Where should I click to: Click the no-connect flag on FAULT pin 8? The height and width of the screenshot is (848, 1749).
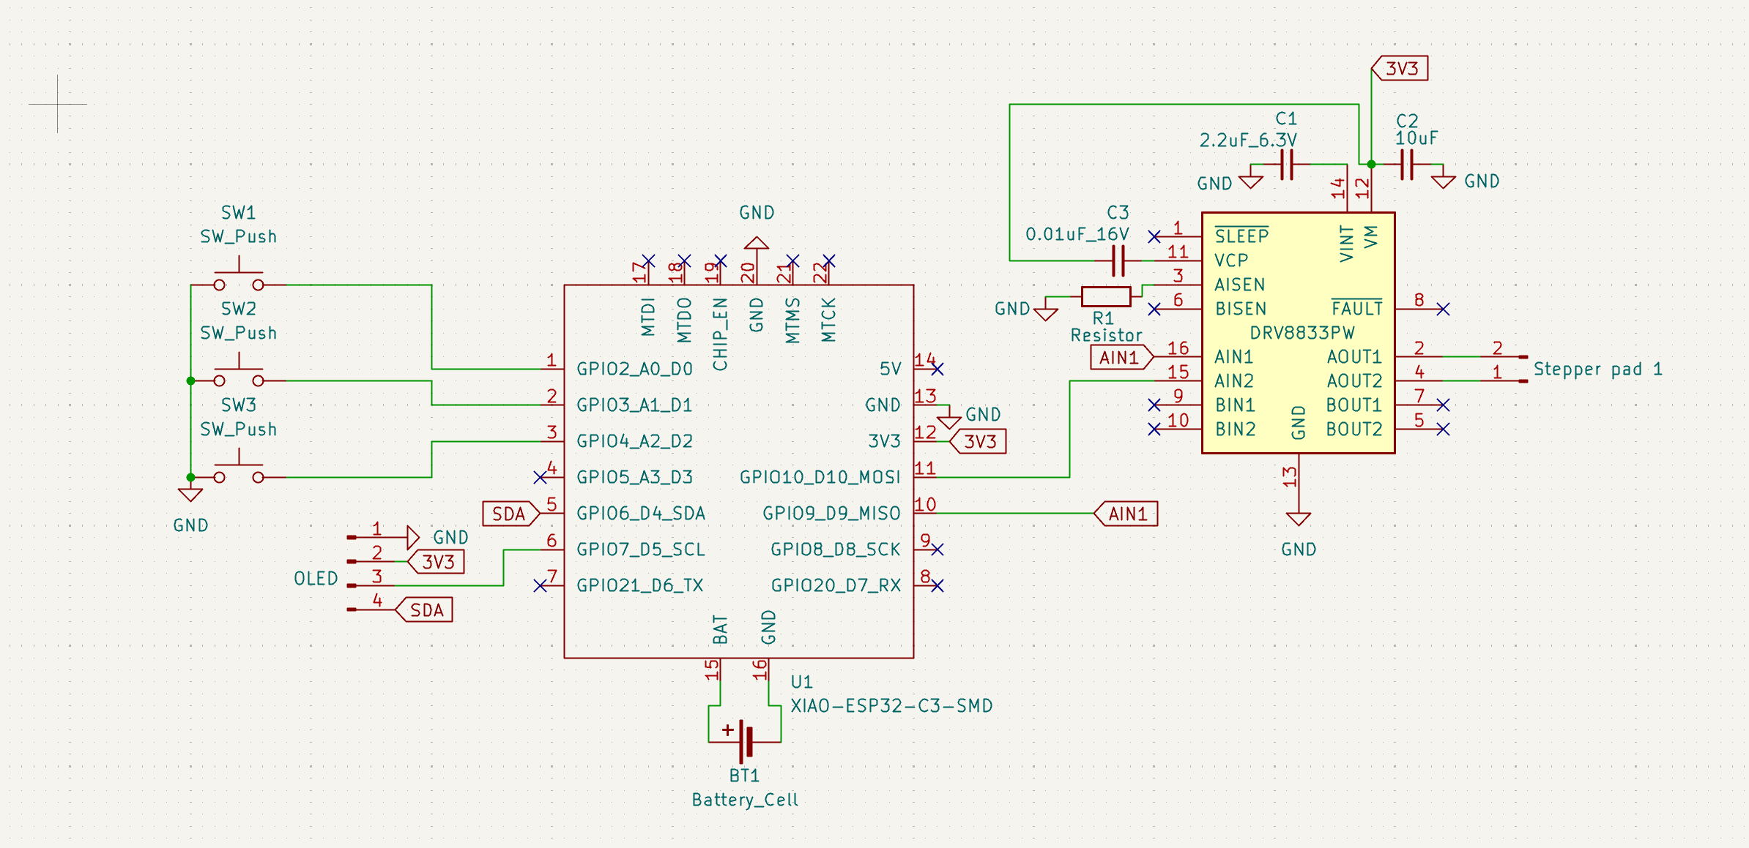pyautogui.click(x=1442, y=309)
